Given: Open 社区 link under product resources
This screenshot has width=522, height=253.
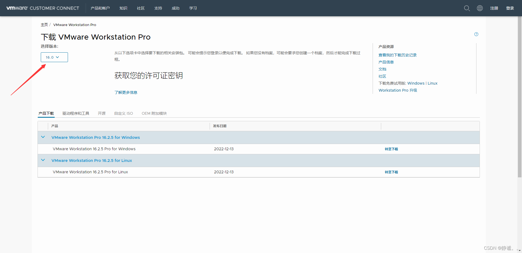Looking at the screenshot, I should 382,76.
